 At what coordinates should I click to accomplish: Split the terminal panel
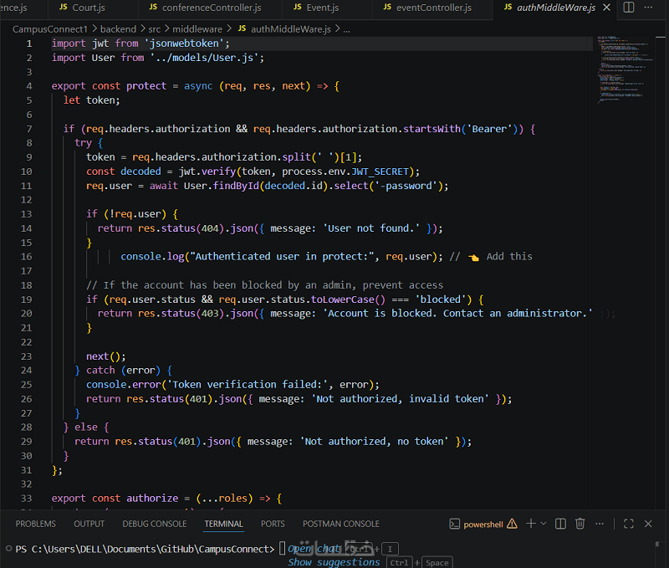(560, 524)
